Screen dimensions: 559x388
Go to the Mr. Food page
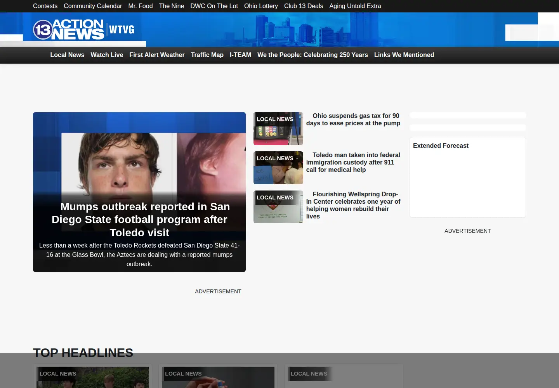(x=141, y=6)
